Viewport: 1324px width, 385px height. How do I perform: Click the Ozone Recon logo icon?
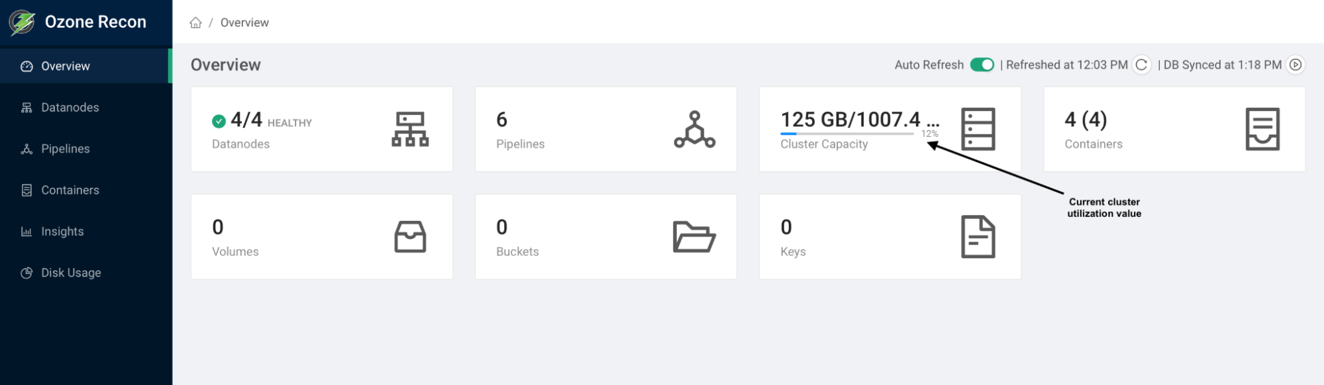(x=22, y=22)
